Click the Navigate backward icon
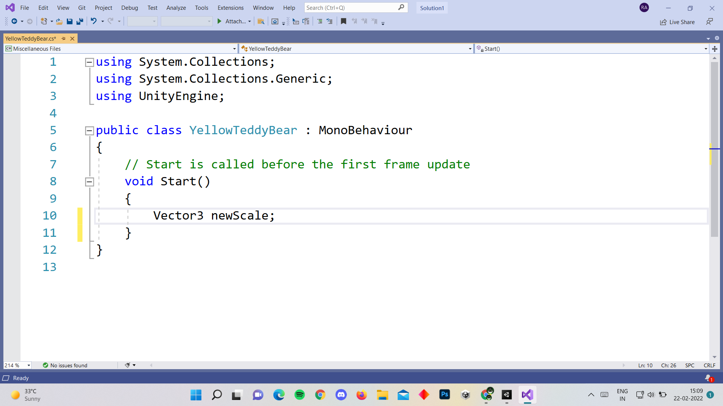723x406 pixels. [13, 21]
